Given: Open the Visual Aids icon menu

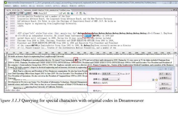Looking at the screenshot, I should pos(85,13).
